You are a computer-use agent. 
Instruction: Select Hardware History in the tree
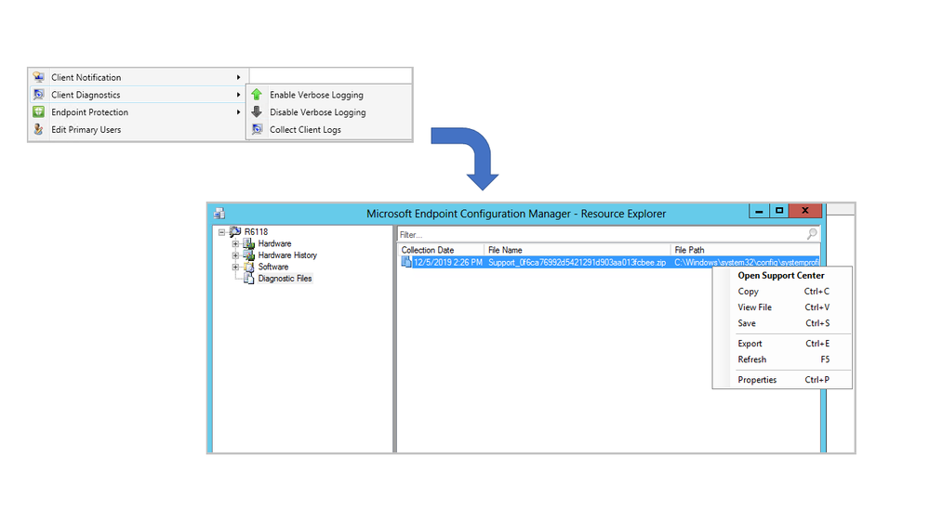(x=287, y=255)
